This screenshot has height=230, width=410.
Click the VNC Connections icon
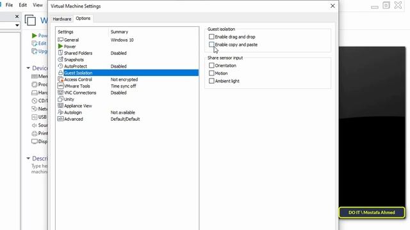tap(60, 92)
